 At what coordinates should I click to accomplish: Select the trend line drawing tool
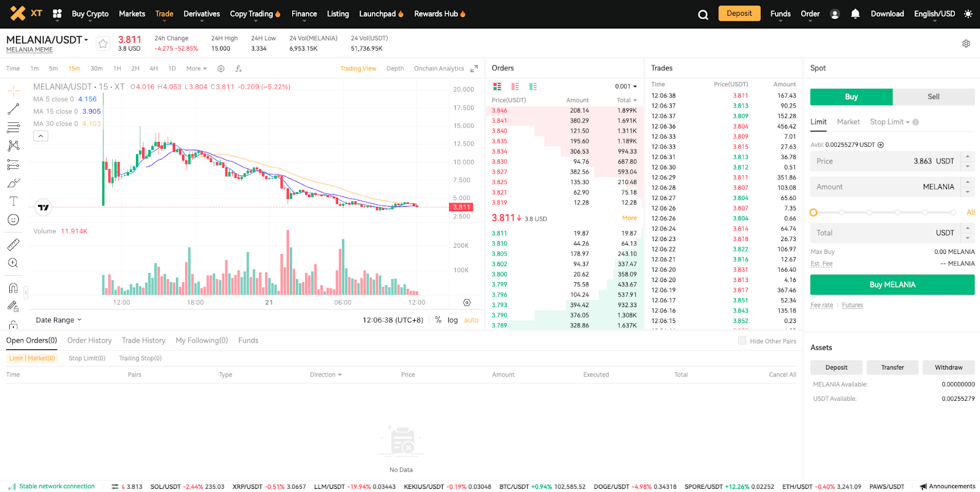tap(13, 110)
